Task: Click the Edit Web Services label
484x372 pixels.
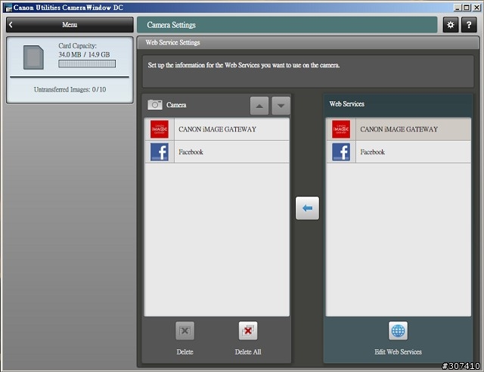Action: [x=398, y=352]
